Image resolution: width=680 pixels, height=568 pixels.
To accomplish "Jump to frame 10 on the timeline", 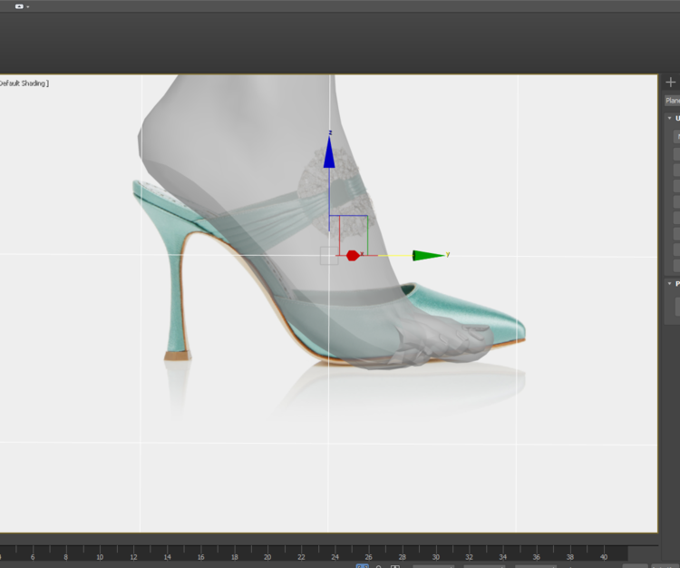I will point(100,557).
